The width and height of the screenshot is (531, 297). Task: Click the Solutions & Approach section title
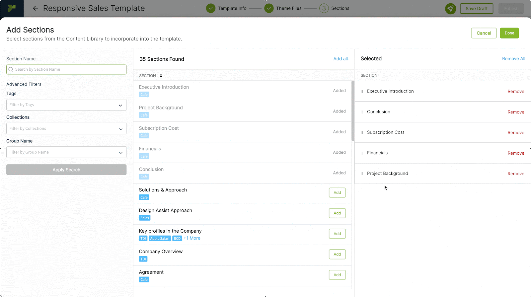(x=163, y=190)
